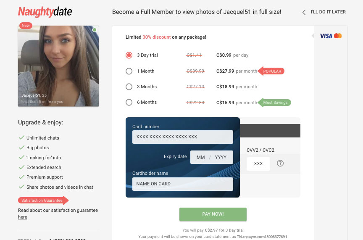This screenshot has width=363, height=240.
Task: Open the satisfaction guarantee 'here' link
Action: (22, 217)
